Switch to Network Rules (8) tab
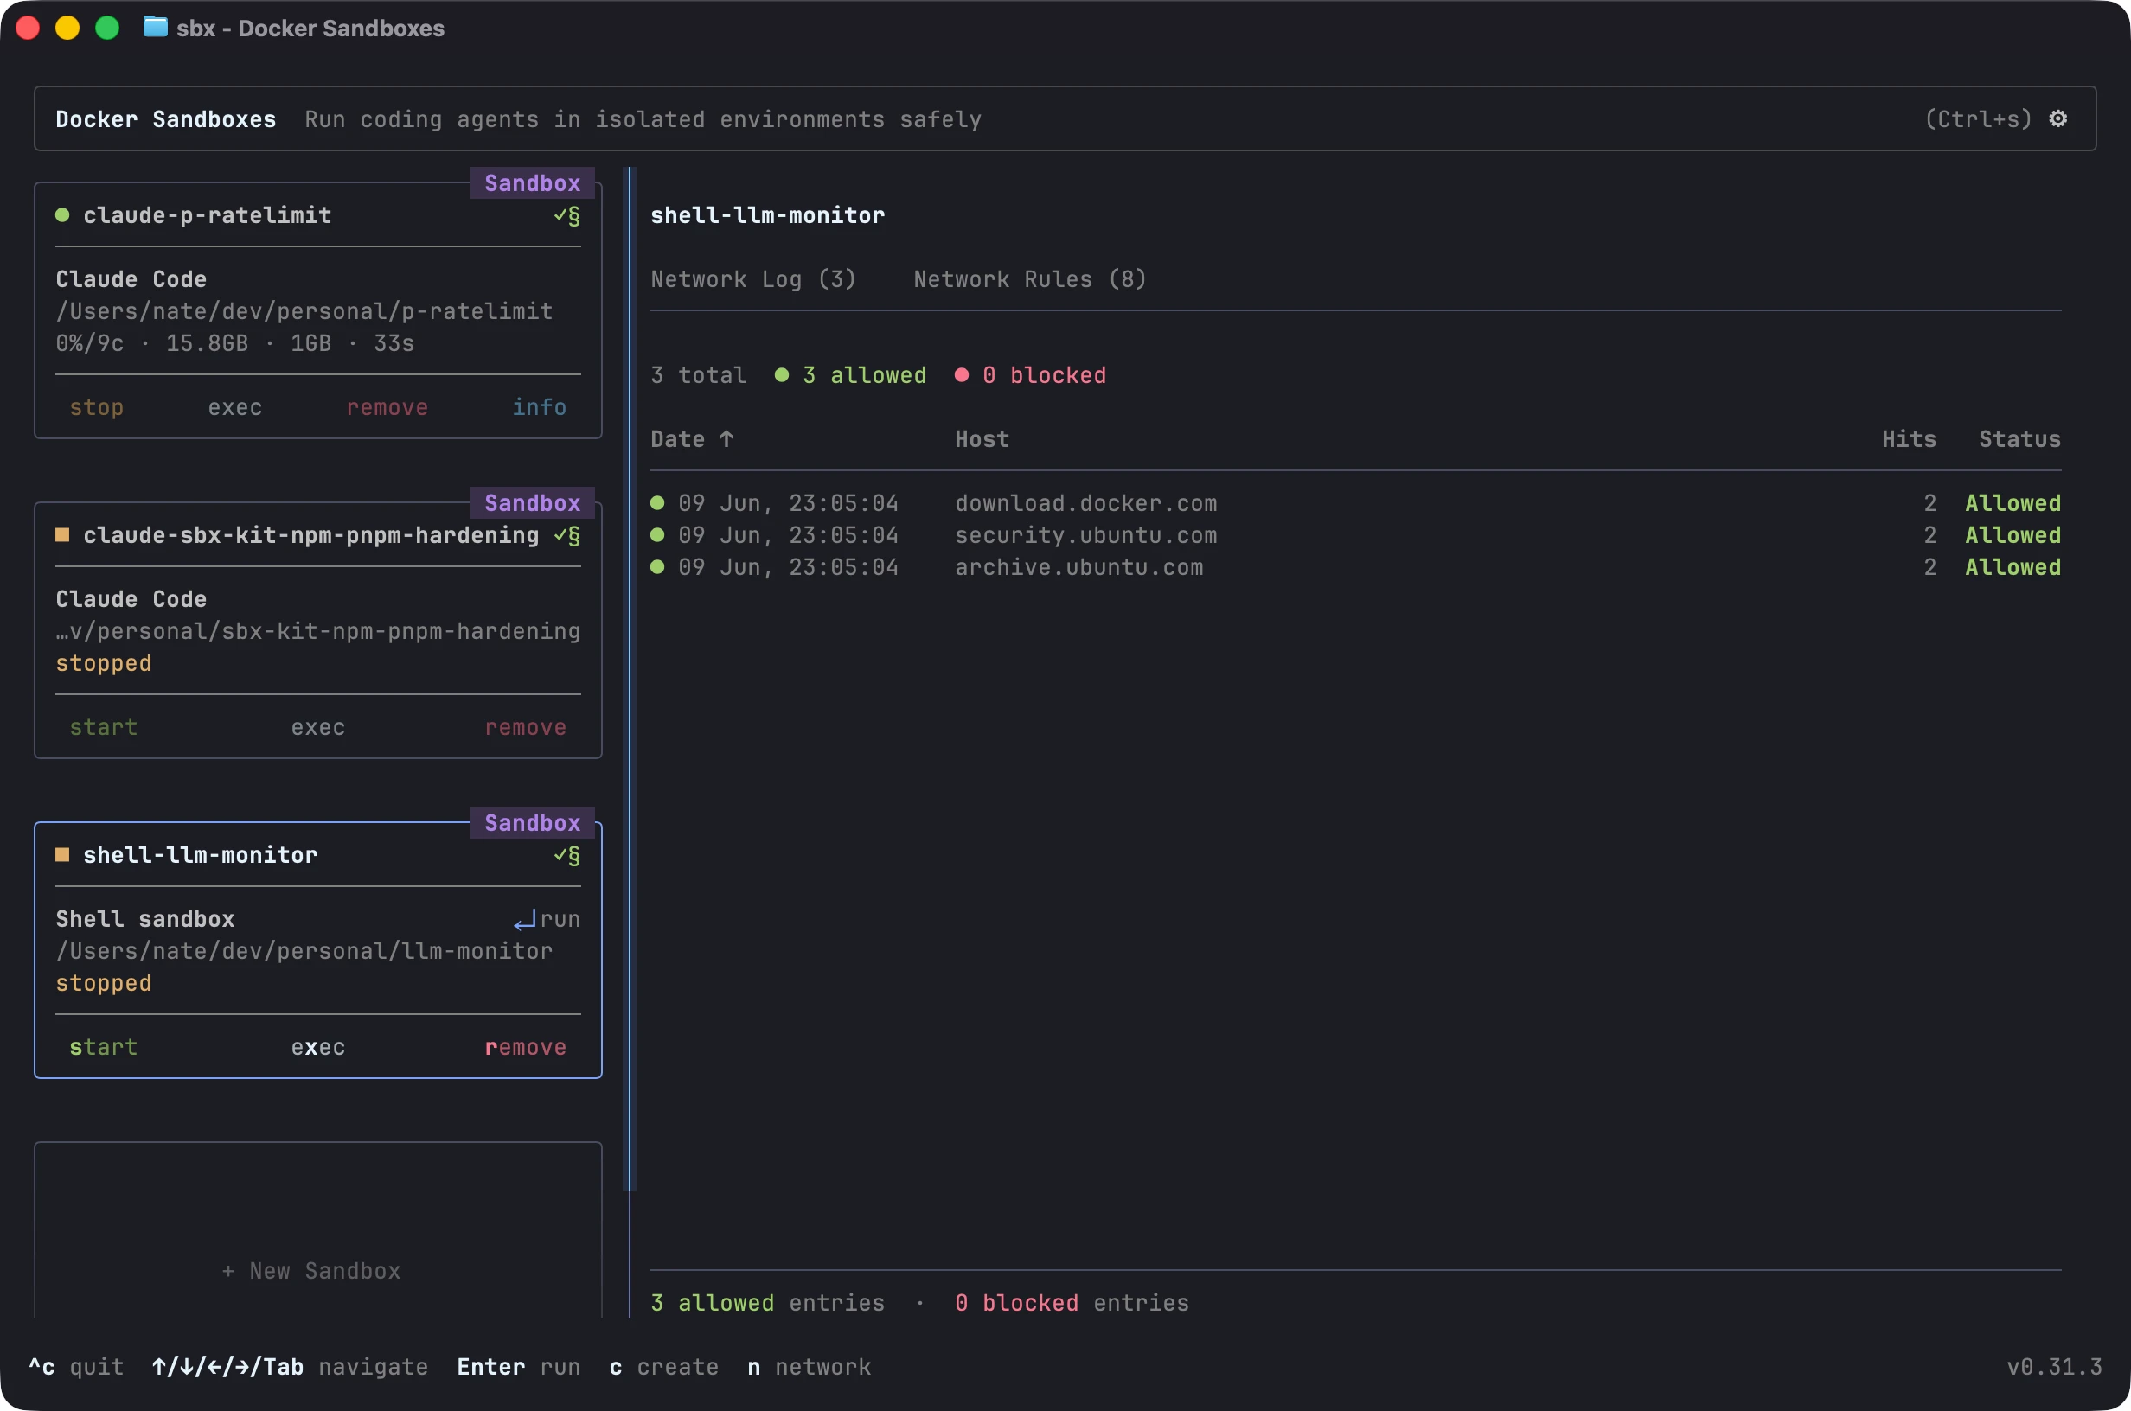 1030,279
